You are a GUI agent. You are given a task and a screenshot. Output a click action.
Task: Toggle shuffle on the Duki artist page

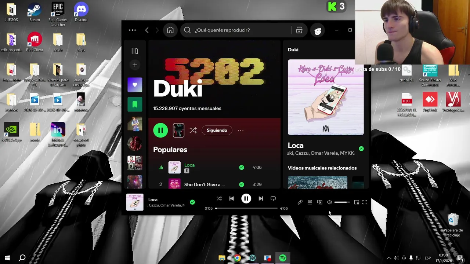(x=193, y=130)
